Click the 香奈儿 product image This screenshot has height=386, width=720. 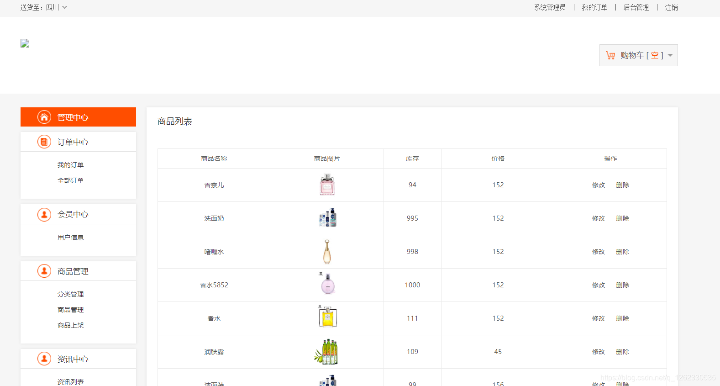click(327, 185)
